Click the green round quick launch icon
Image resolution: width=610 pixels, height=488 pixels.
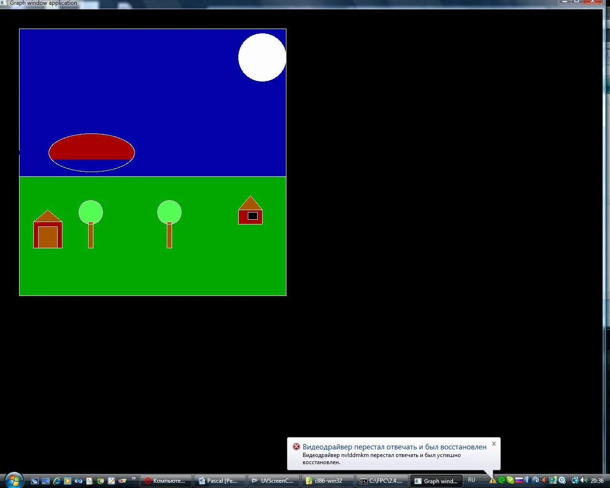tap(101, 481)
